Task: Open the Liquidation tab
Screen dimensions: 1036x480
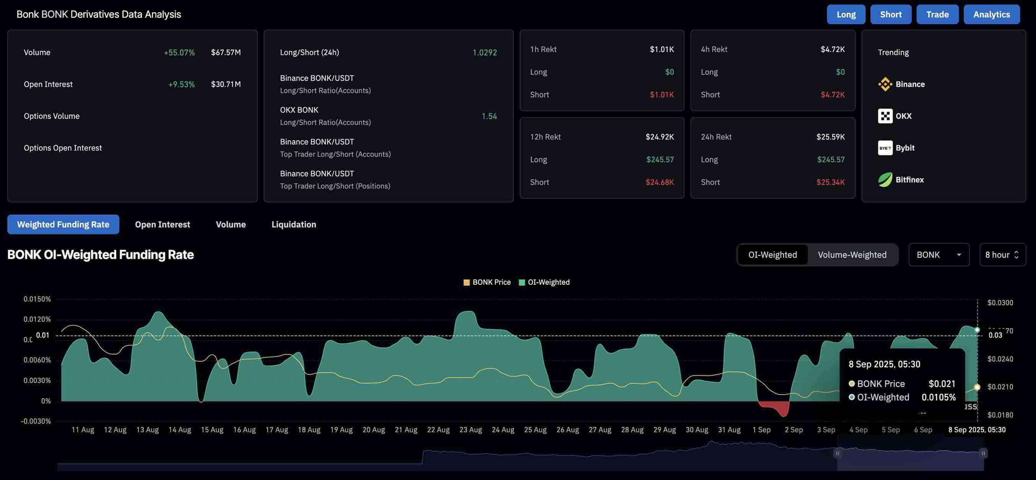Action: (293, 225)
